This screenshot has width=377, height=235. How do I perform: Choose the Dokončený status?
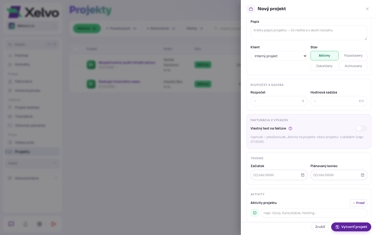(x=324, y=66)
